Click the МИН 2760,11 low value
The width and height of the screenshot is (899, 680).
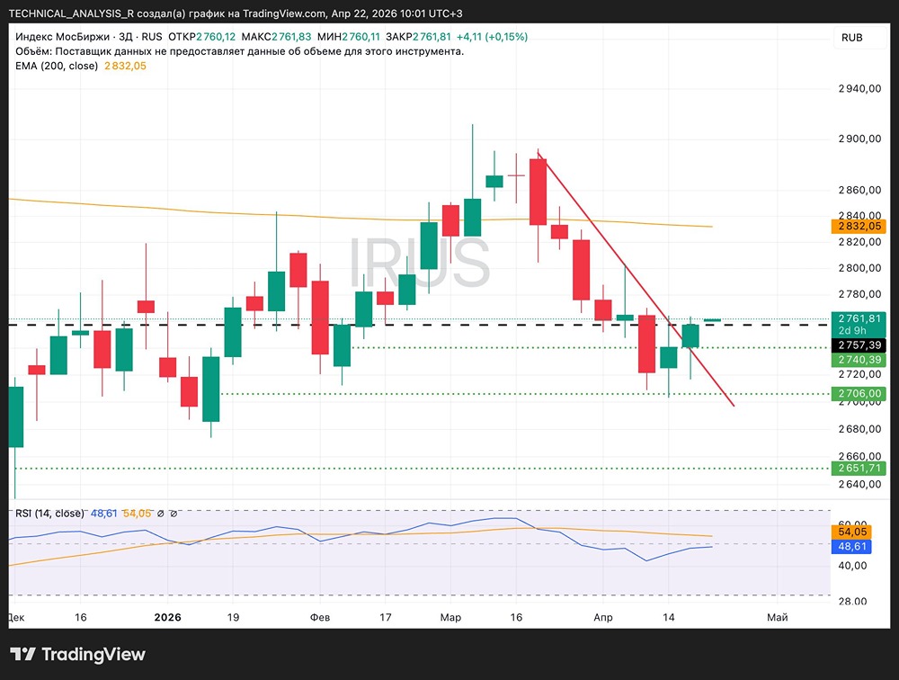(349, 37)
